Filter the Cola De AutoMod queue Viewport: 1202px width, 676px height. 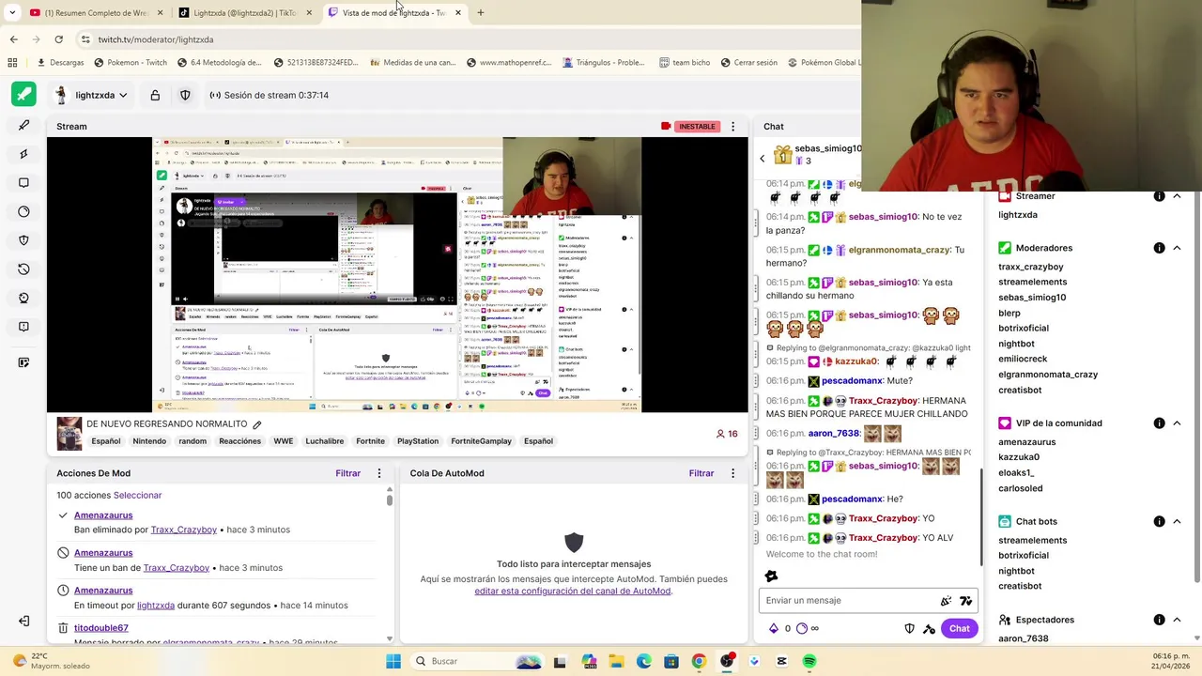701,473
